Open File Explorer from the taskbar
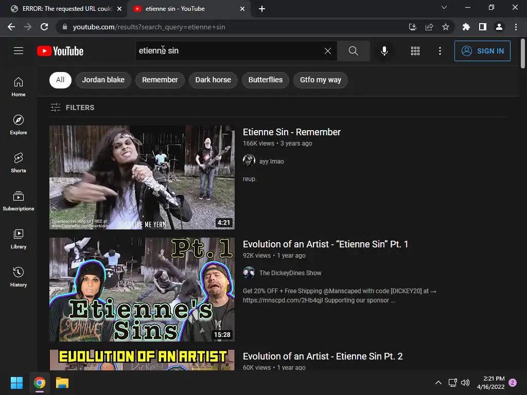The height and width of the screenshot is (395, 527). (x=62, y=383)
